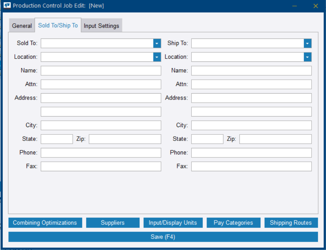Open the Sold To dropdown arrow
Image resolution: width=326 pixels, height=250 pixels.
157,43
